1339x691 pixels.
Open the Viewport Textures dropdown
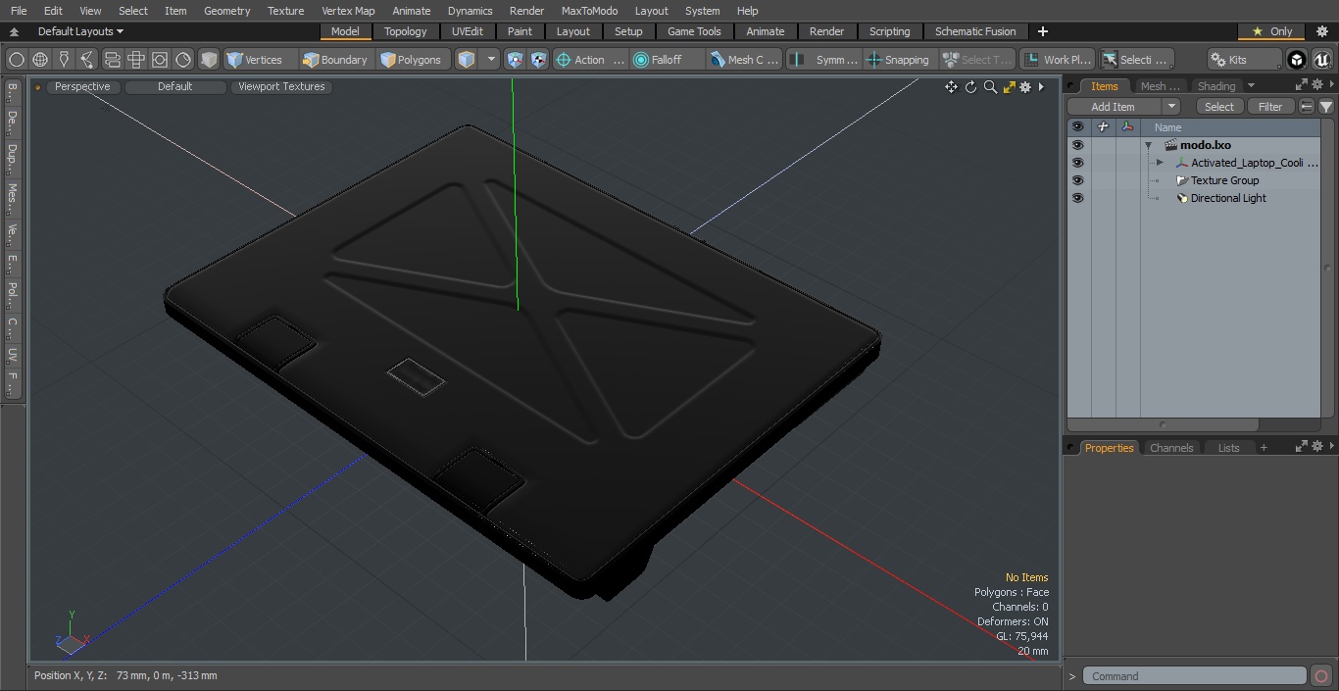point(281,86)
